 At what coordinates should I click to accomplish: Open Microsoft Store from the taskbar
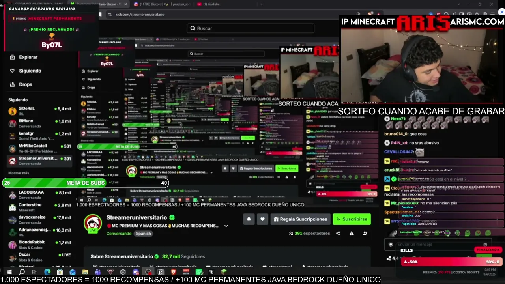pyautogui.click(x=60, y=272)
